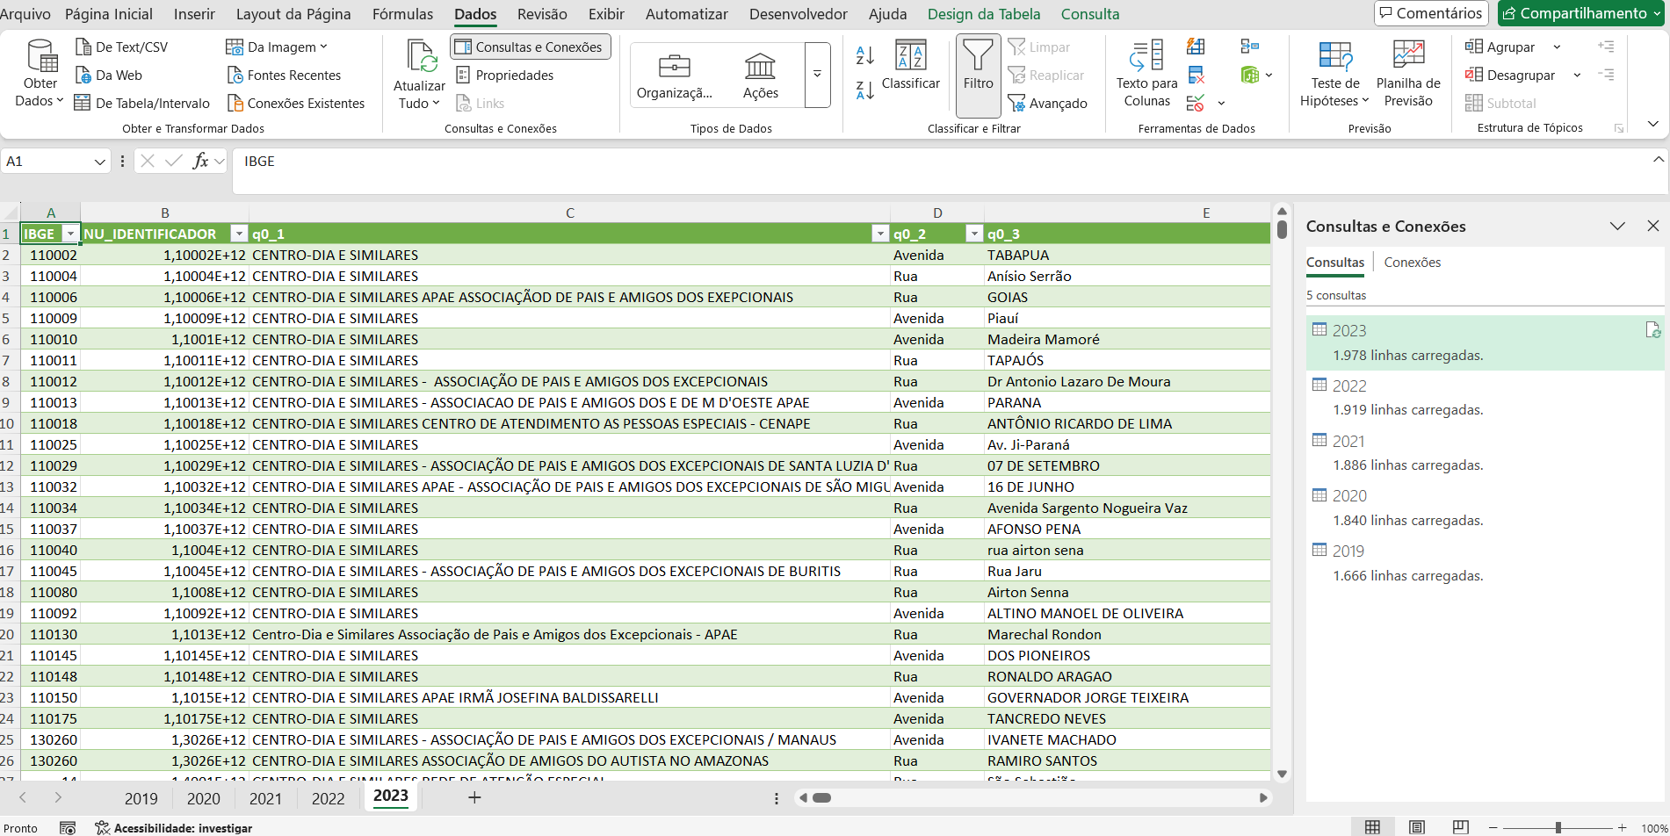Create a Planilha de Previsão
Screen dimensions: 1670x836
(1408, 74)
